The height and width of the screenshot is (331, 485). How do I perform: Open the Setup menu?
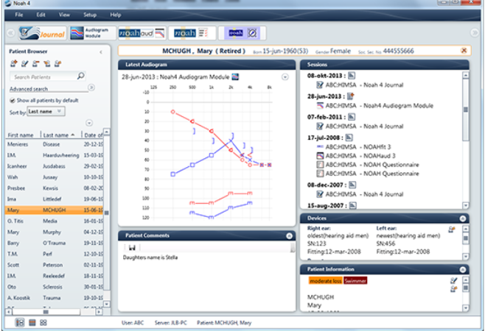coord(90,15)
